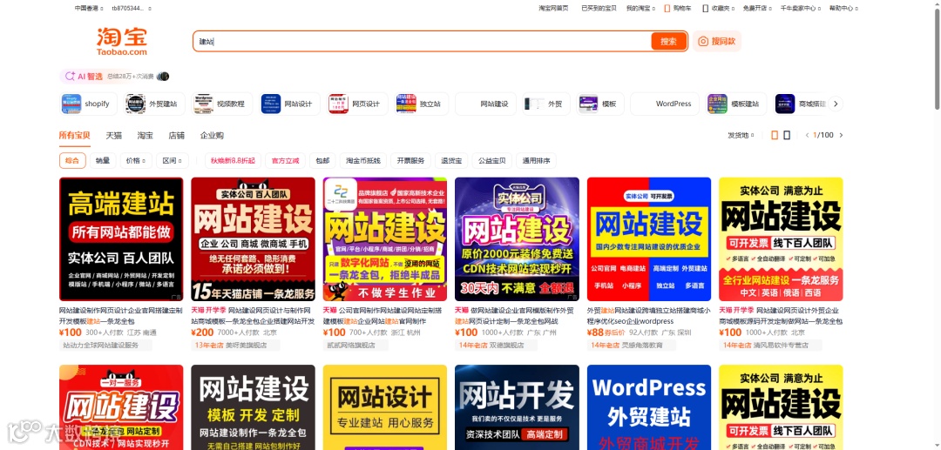Select the 外贸 suggestion chip

pyautogui.click(x=545, y=104)
